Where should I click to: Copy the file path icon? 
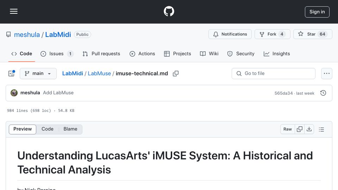click(x=176, y=74)
